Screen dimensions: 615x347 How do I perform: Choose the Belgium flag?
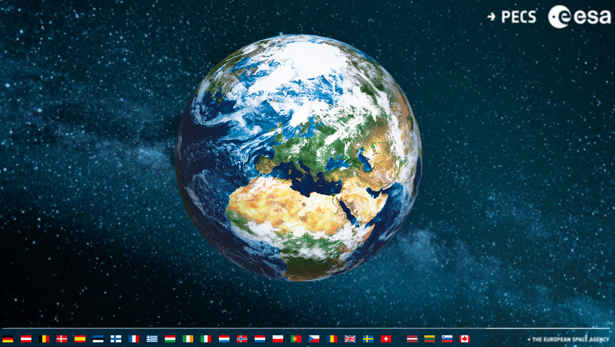(x=44, y=339)
